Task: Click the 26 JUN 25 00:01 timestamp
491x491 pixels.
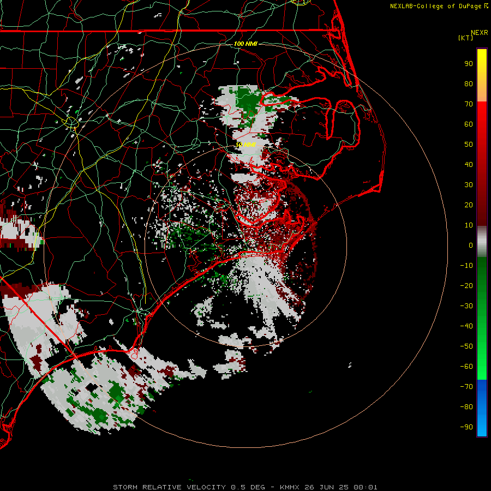Action: pos(341,487)
